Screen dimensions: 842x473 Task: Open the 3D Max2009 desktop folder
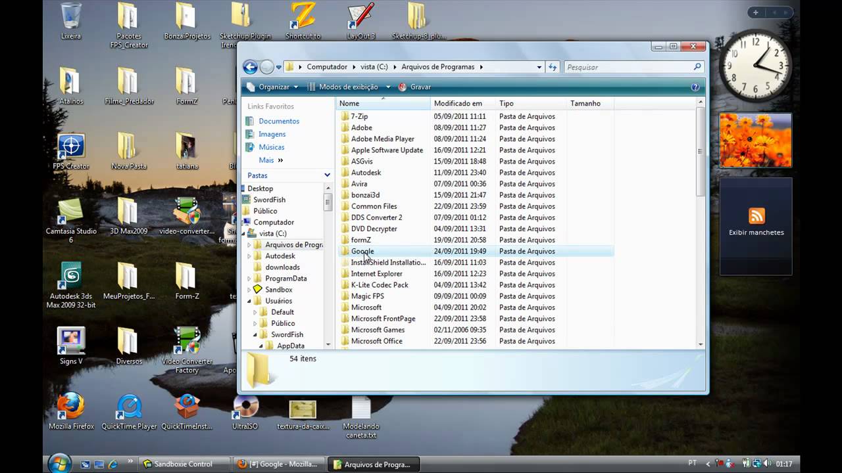tap(129, 215)
